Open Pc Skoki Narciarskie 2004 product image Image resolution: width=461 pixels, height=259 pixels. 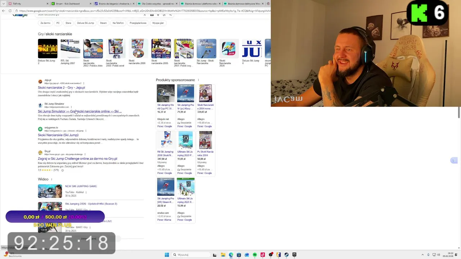[x=206, y=140]
